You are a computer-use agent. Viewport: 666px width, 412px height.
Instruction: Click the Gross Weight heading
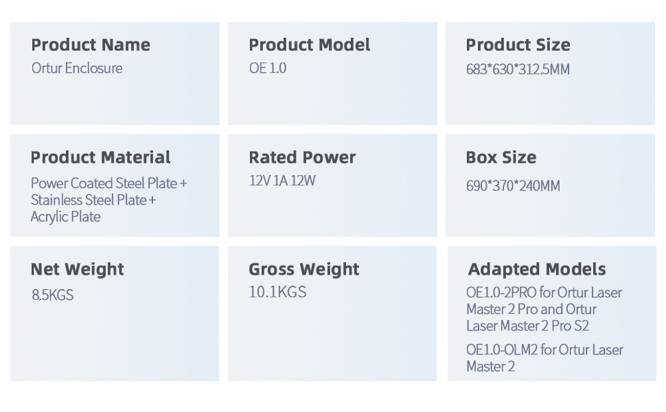[303, 269]
